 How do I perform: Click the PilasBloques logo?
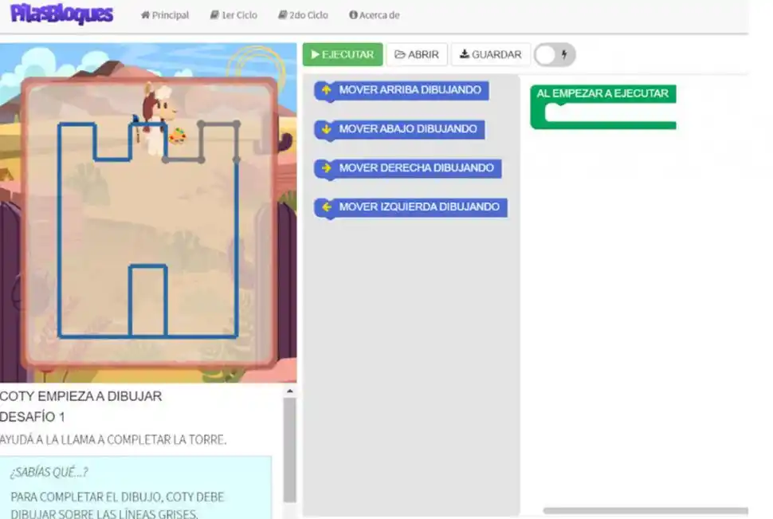click(x=61, y=14)
